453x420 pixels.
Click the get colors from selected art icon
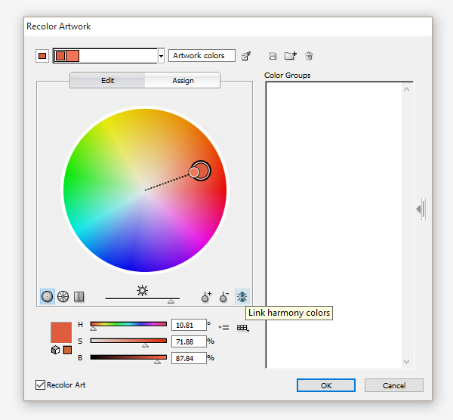tap(245, 56)
